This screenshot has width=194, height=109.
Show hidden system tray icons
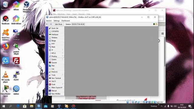click(x=162, y=106)
